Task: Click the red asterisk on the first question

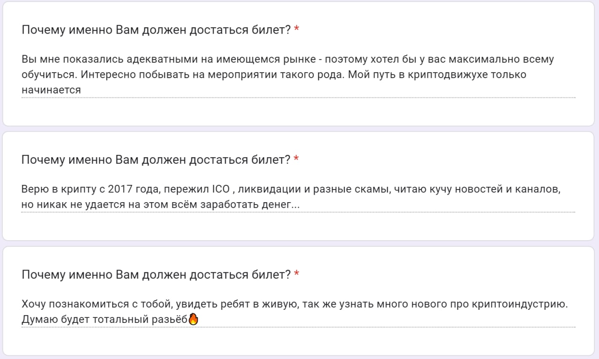Action: (x=297, y=30)
